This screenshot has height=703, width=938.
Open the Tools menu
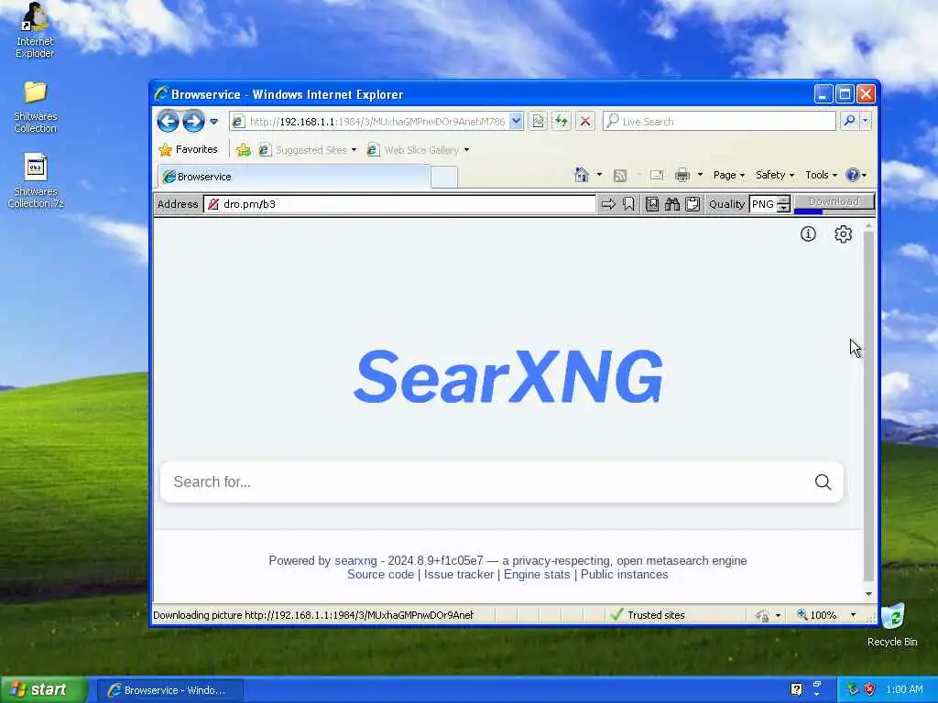pos(821,175)
